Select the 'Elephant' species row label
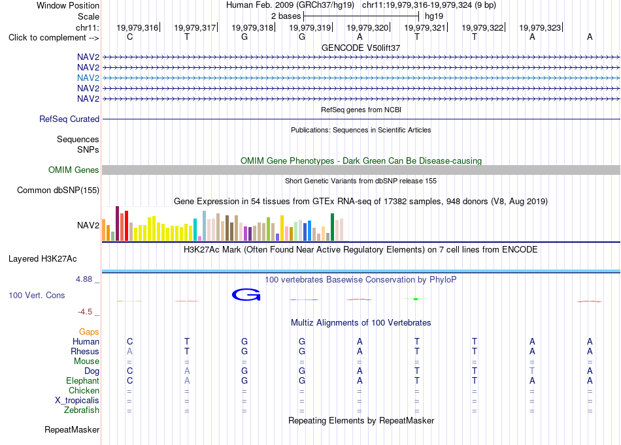621x445 pixels. tap(82, 381)
